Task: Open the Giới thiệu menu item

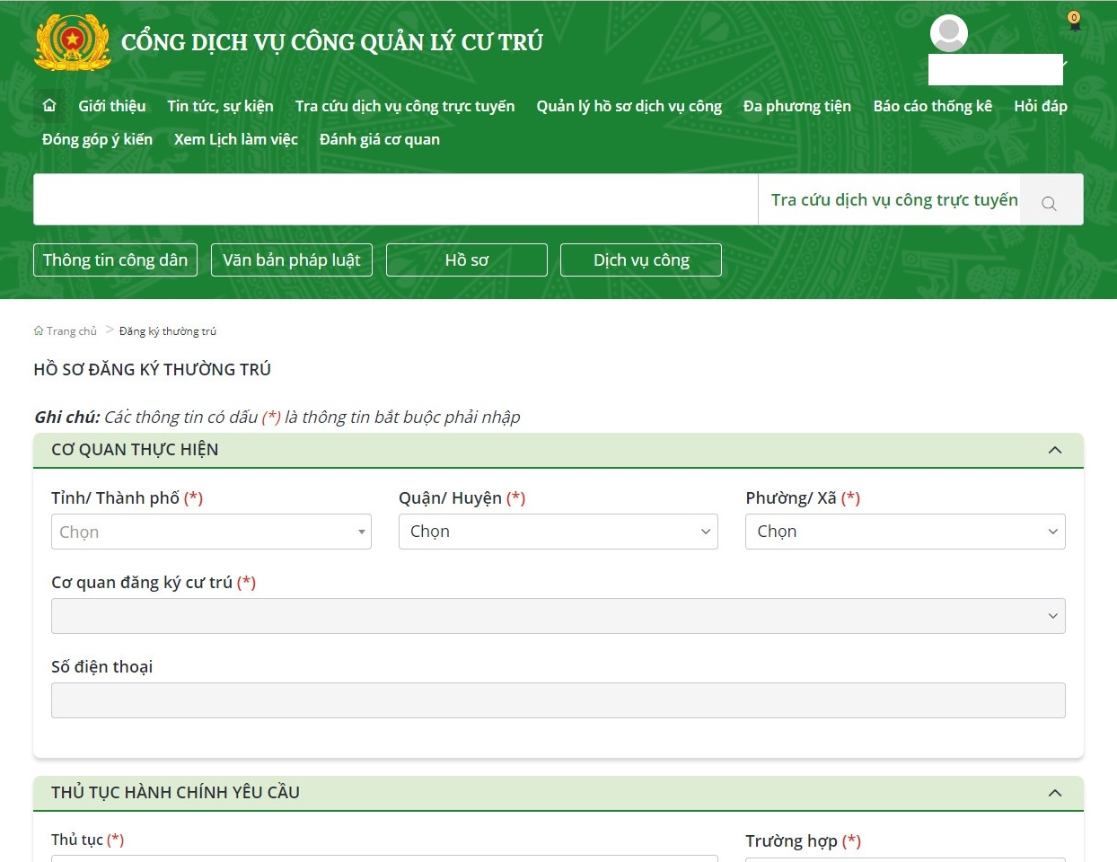Action: click(x=110, y=105)
